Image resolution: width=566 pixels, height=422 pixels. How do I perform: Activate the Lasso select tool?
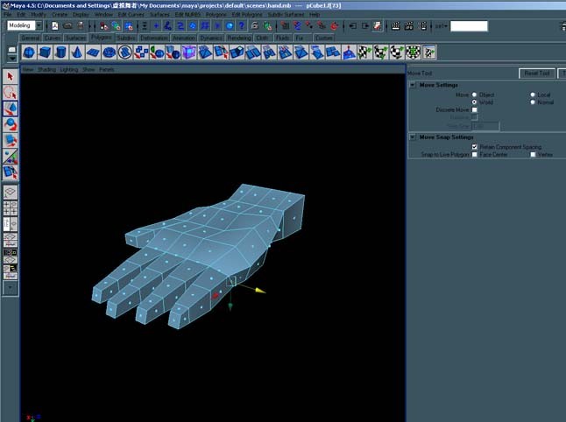pyautogui.click(x=11, y=93)
